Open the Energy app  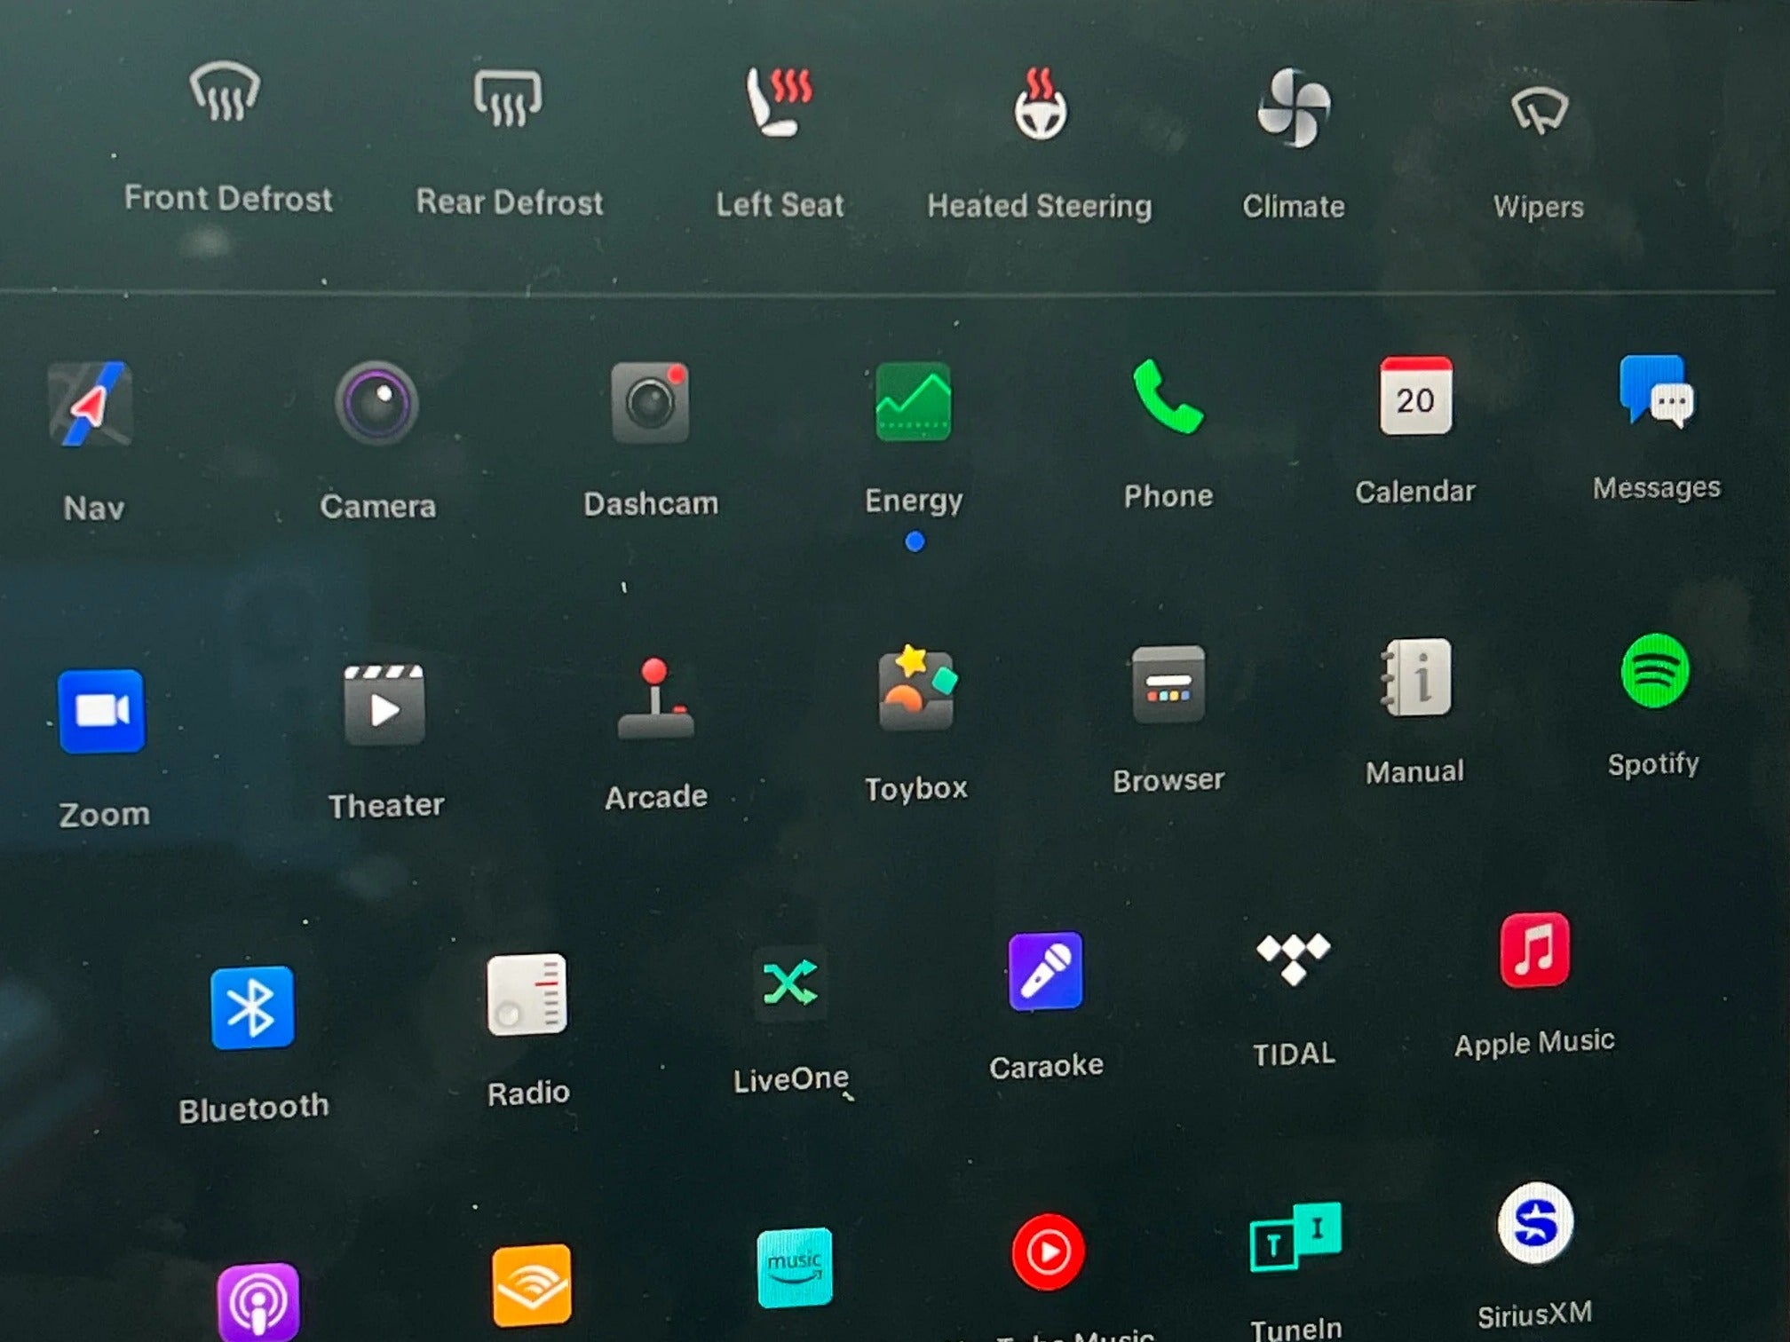coord(914,401)
